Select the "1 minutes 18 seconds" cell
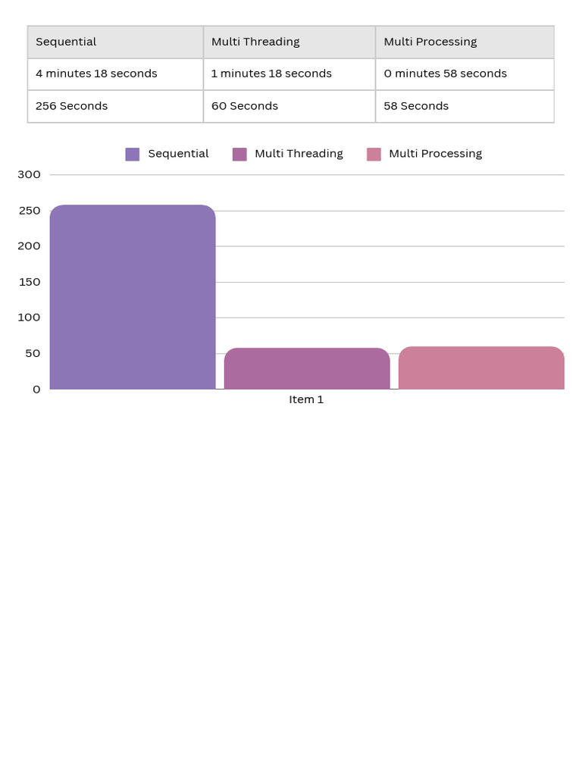582x776 pixels. (289, 74)
